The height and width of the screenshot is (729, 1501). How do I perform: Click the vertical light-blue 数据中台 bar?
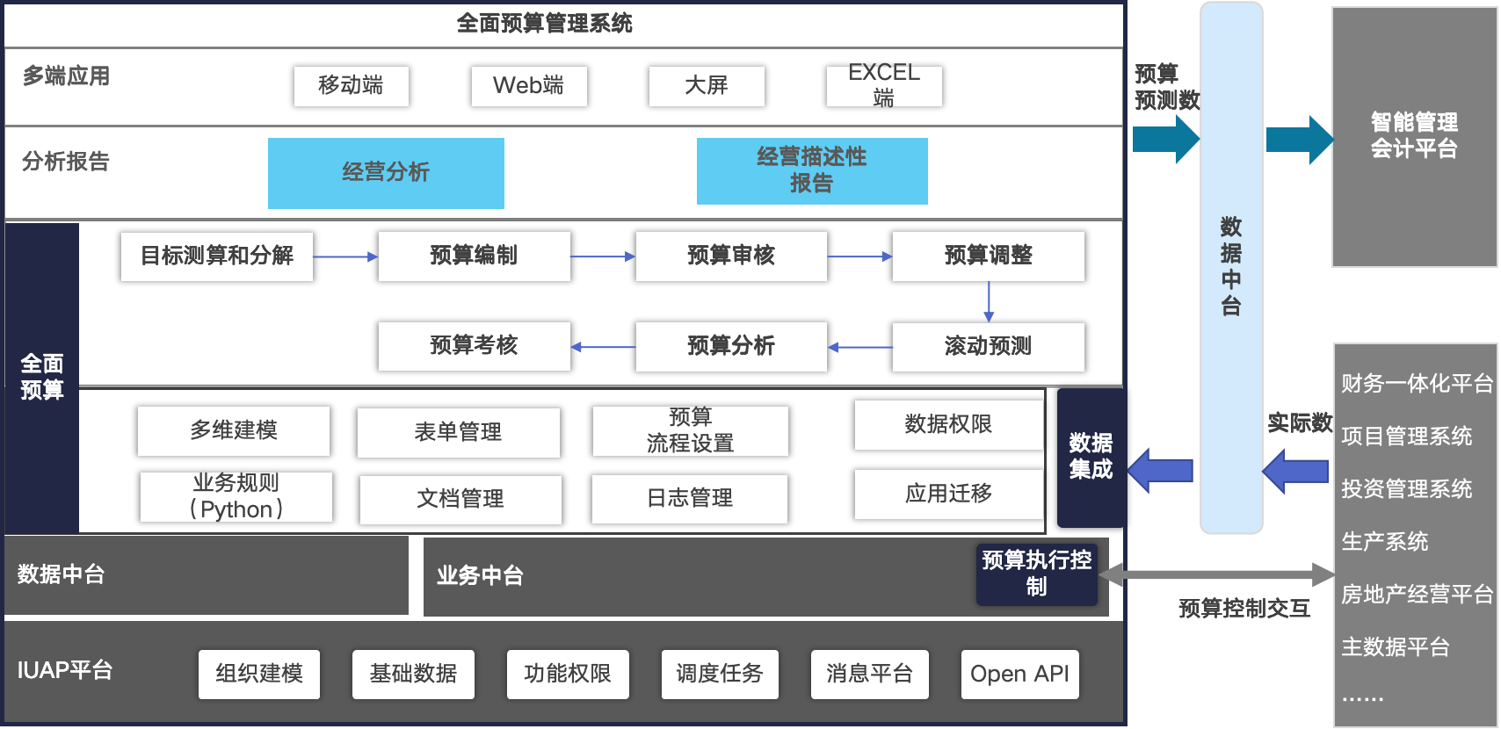pos(1231,267)
